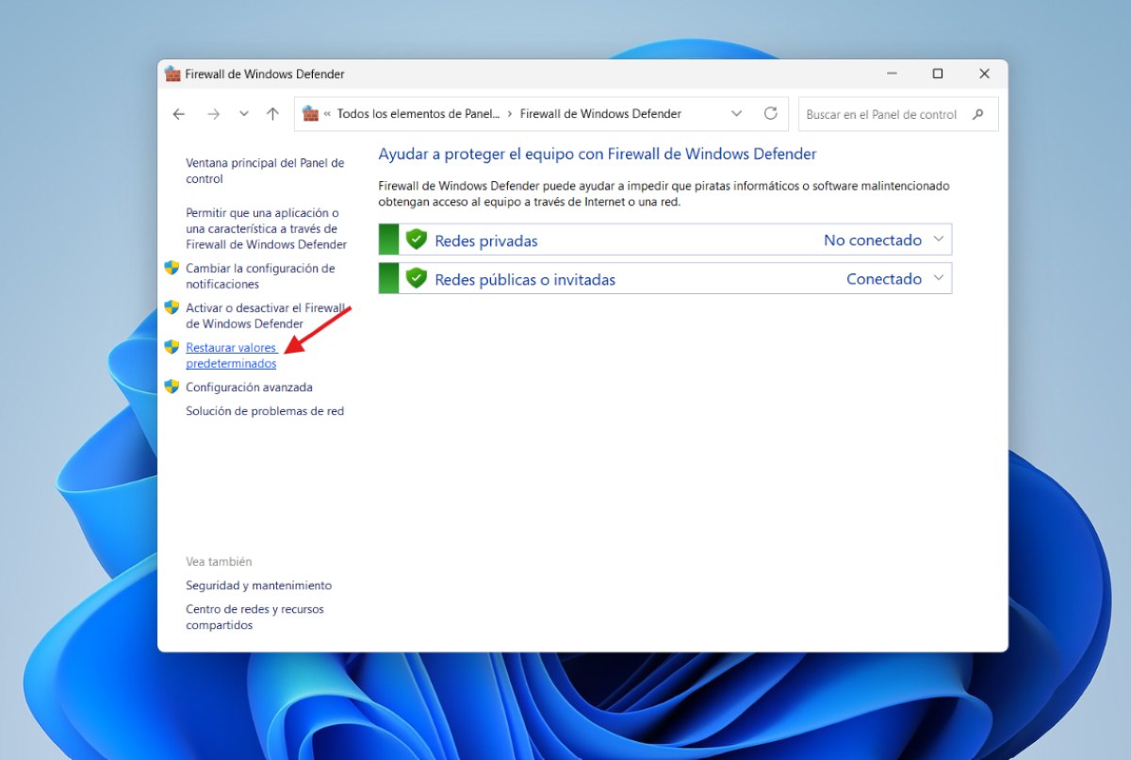This screenshot has height=760, width=1131.
Task: Click the forward navigation arrow
Action: pyautogui.click(x=213, y=114)
